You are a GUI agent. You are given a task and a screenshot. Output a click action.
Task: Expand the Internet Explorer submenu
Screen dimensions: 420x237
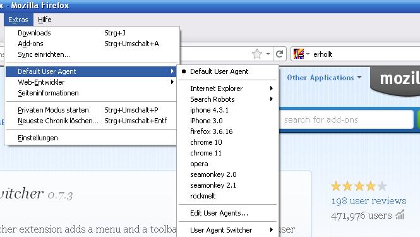pos(227,88)
